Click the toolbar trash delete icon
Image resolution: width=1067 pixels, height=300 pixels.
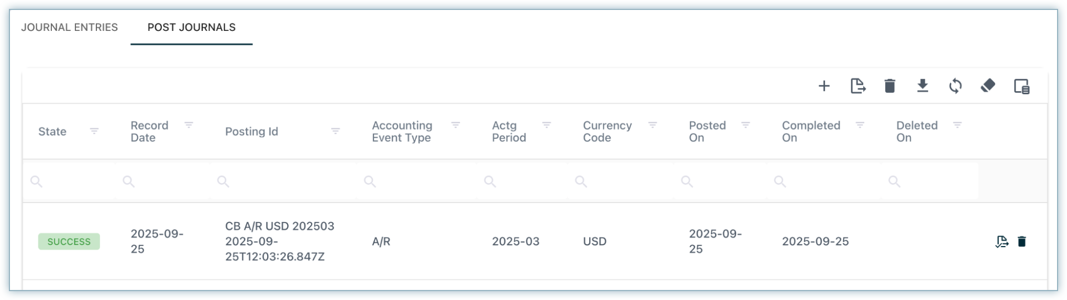point(889,86)
